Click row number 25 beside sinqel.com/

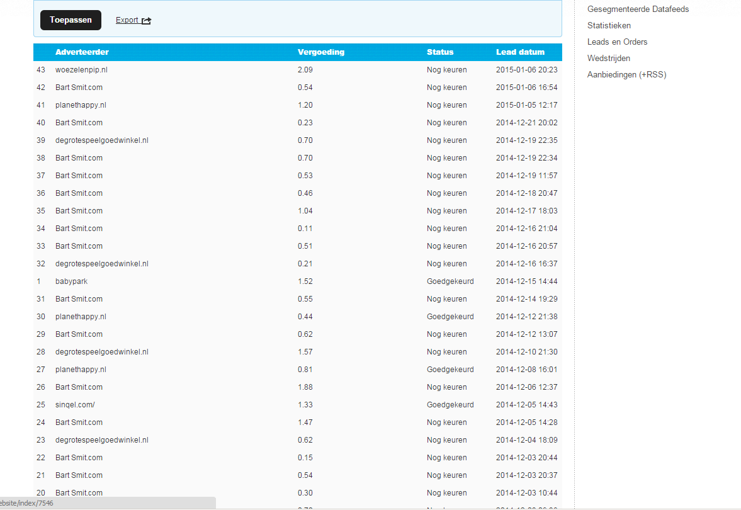(x=41, y=405)
